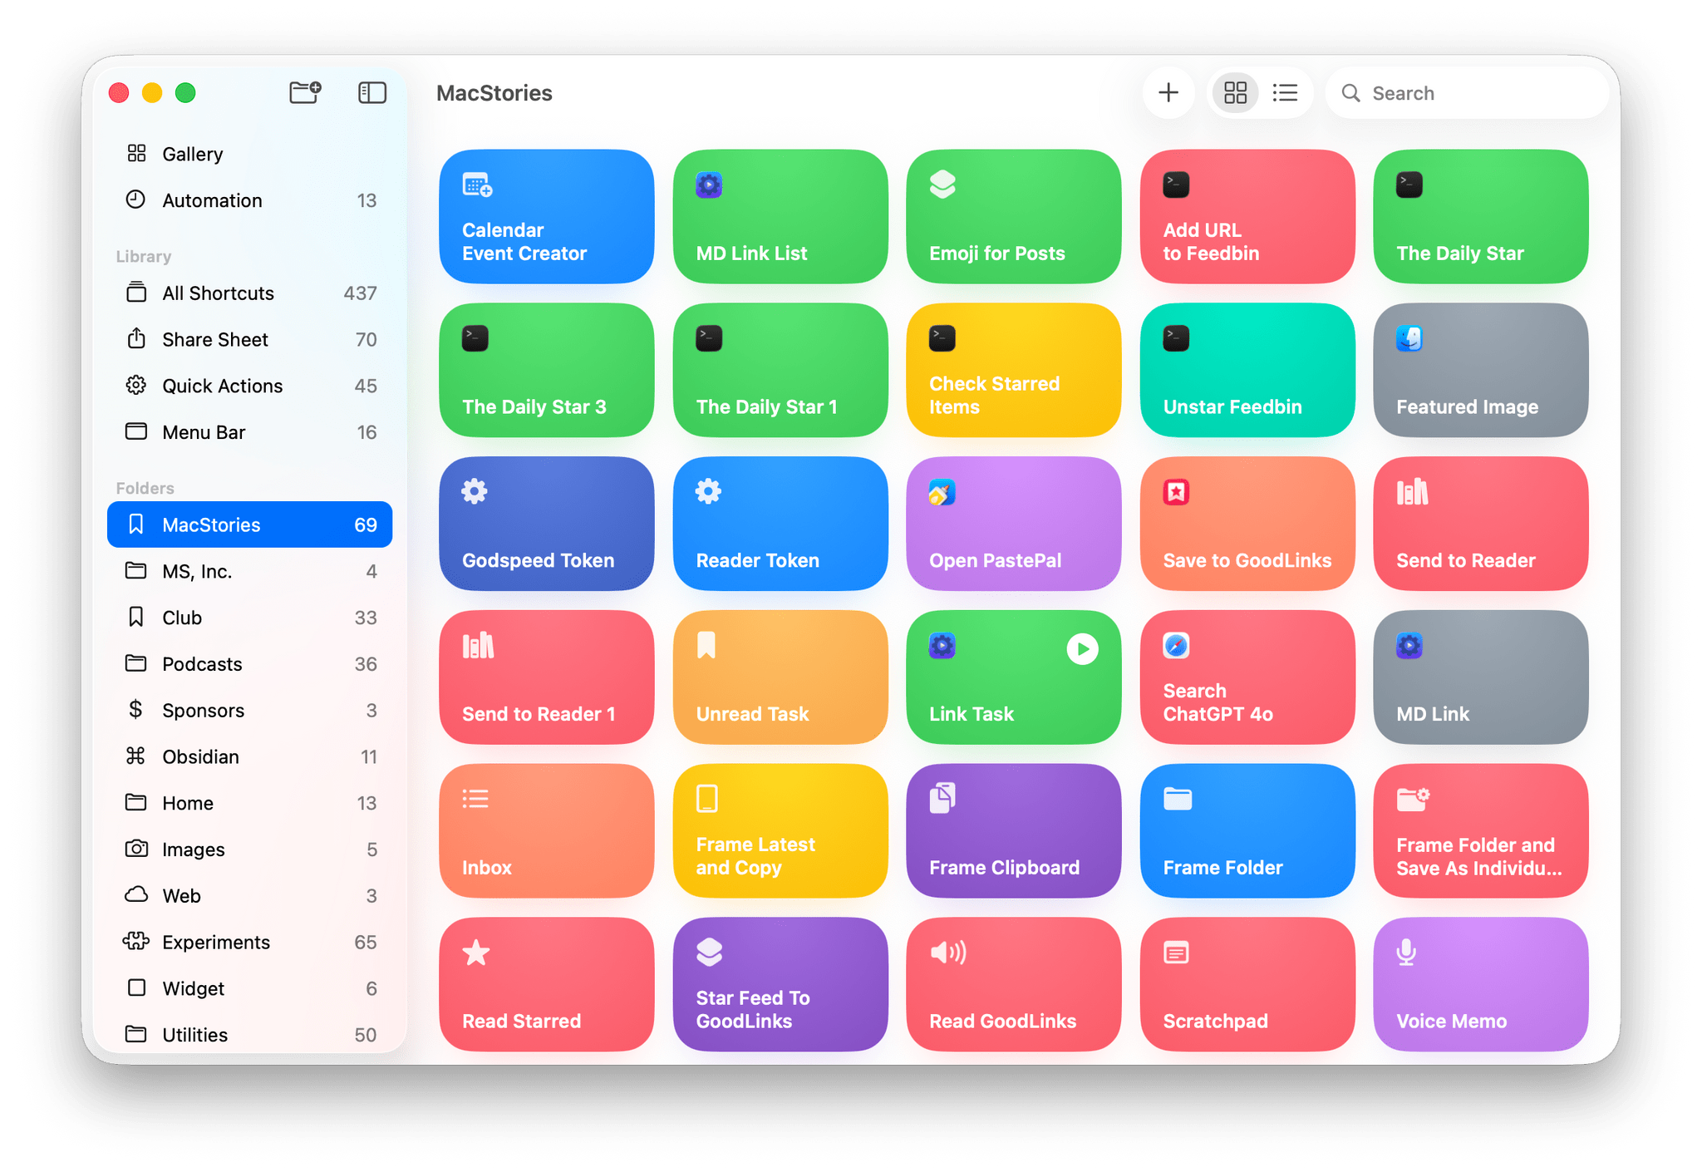
Task: Click gear icon on Reader Token tile
Action: click(708, 491)
